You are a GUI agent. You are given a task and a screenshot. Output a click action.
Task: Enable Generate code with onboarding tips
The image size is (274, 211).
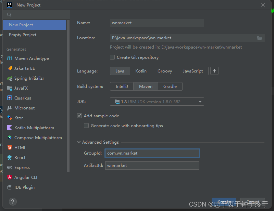[x=86, y=126]
